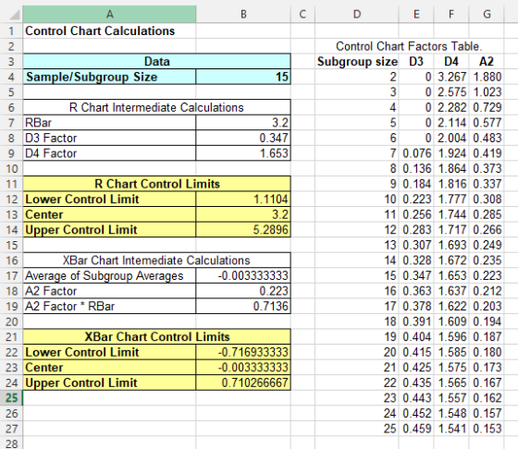This screenshot has width=518, height=449.
Task: Click the D4 Factor value 1.653 in column B
Action: pos(243,153)
